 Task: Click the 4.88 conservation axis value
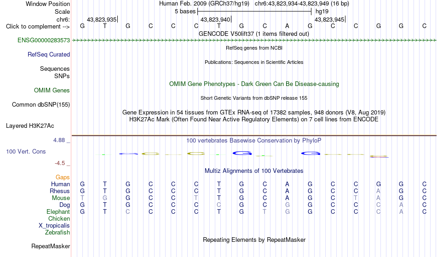point(59,140)
